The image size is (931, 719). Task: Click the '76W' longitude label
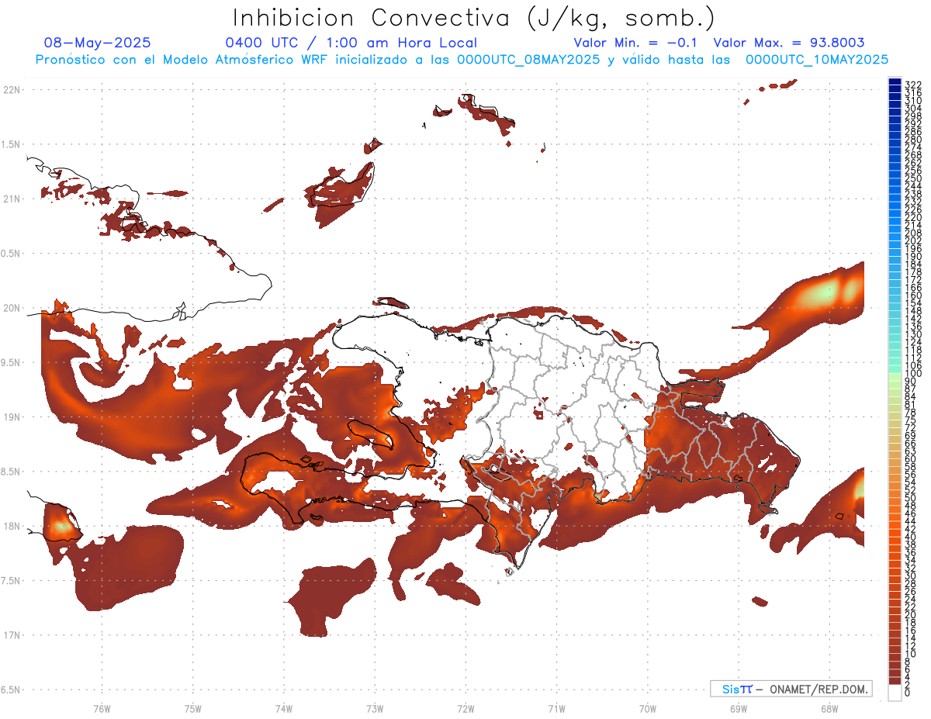tap(102, 708)
